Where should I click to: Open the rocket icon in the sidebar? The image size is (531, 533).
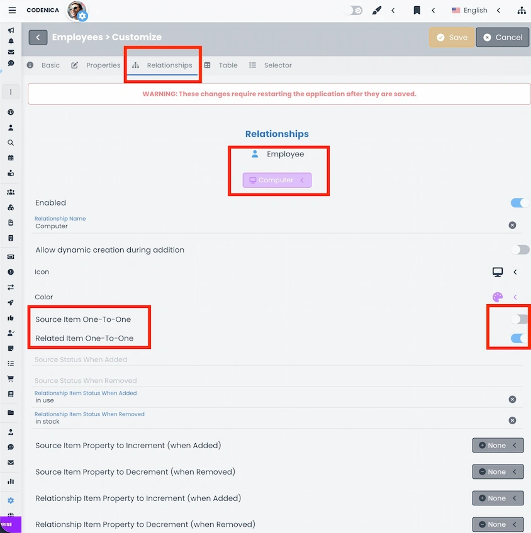(10, 304)
